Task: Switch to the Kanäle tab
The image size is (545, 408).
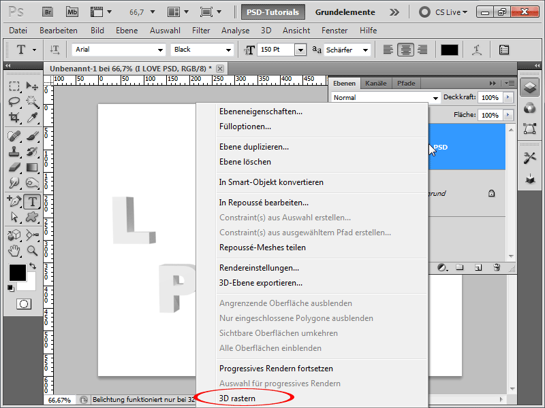Action: 376,83
